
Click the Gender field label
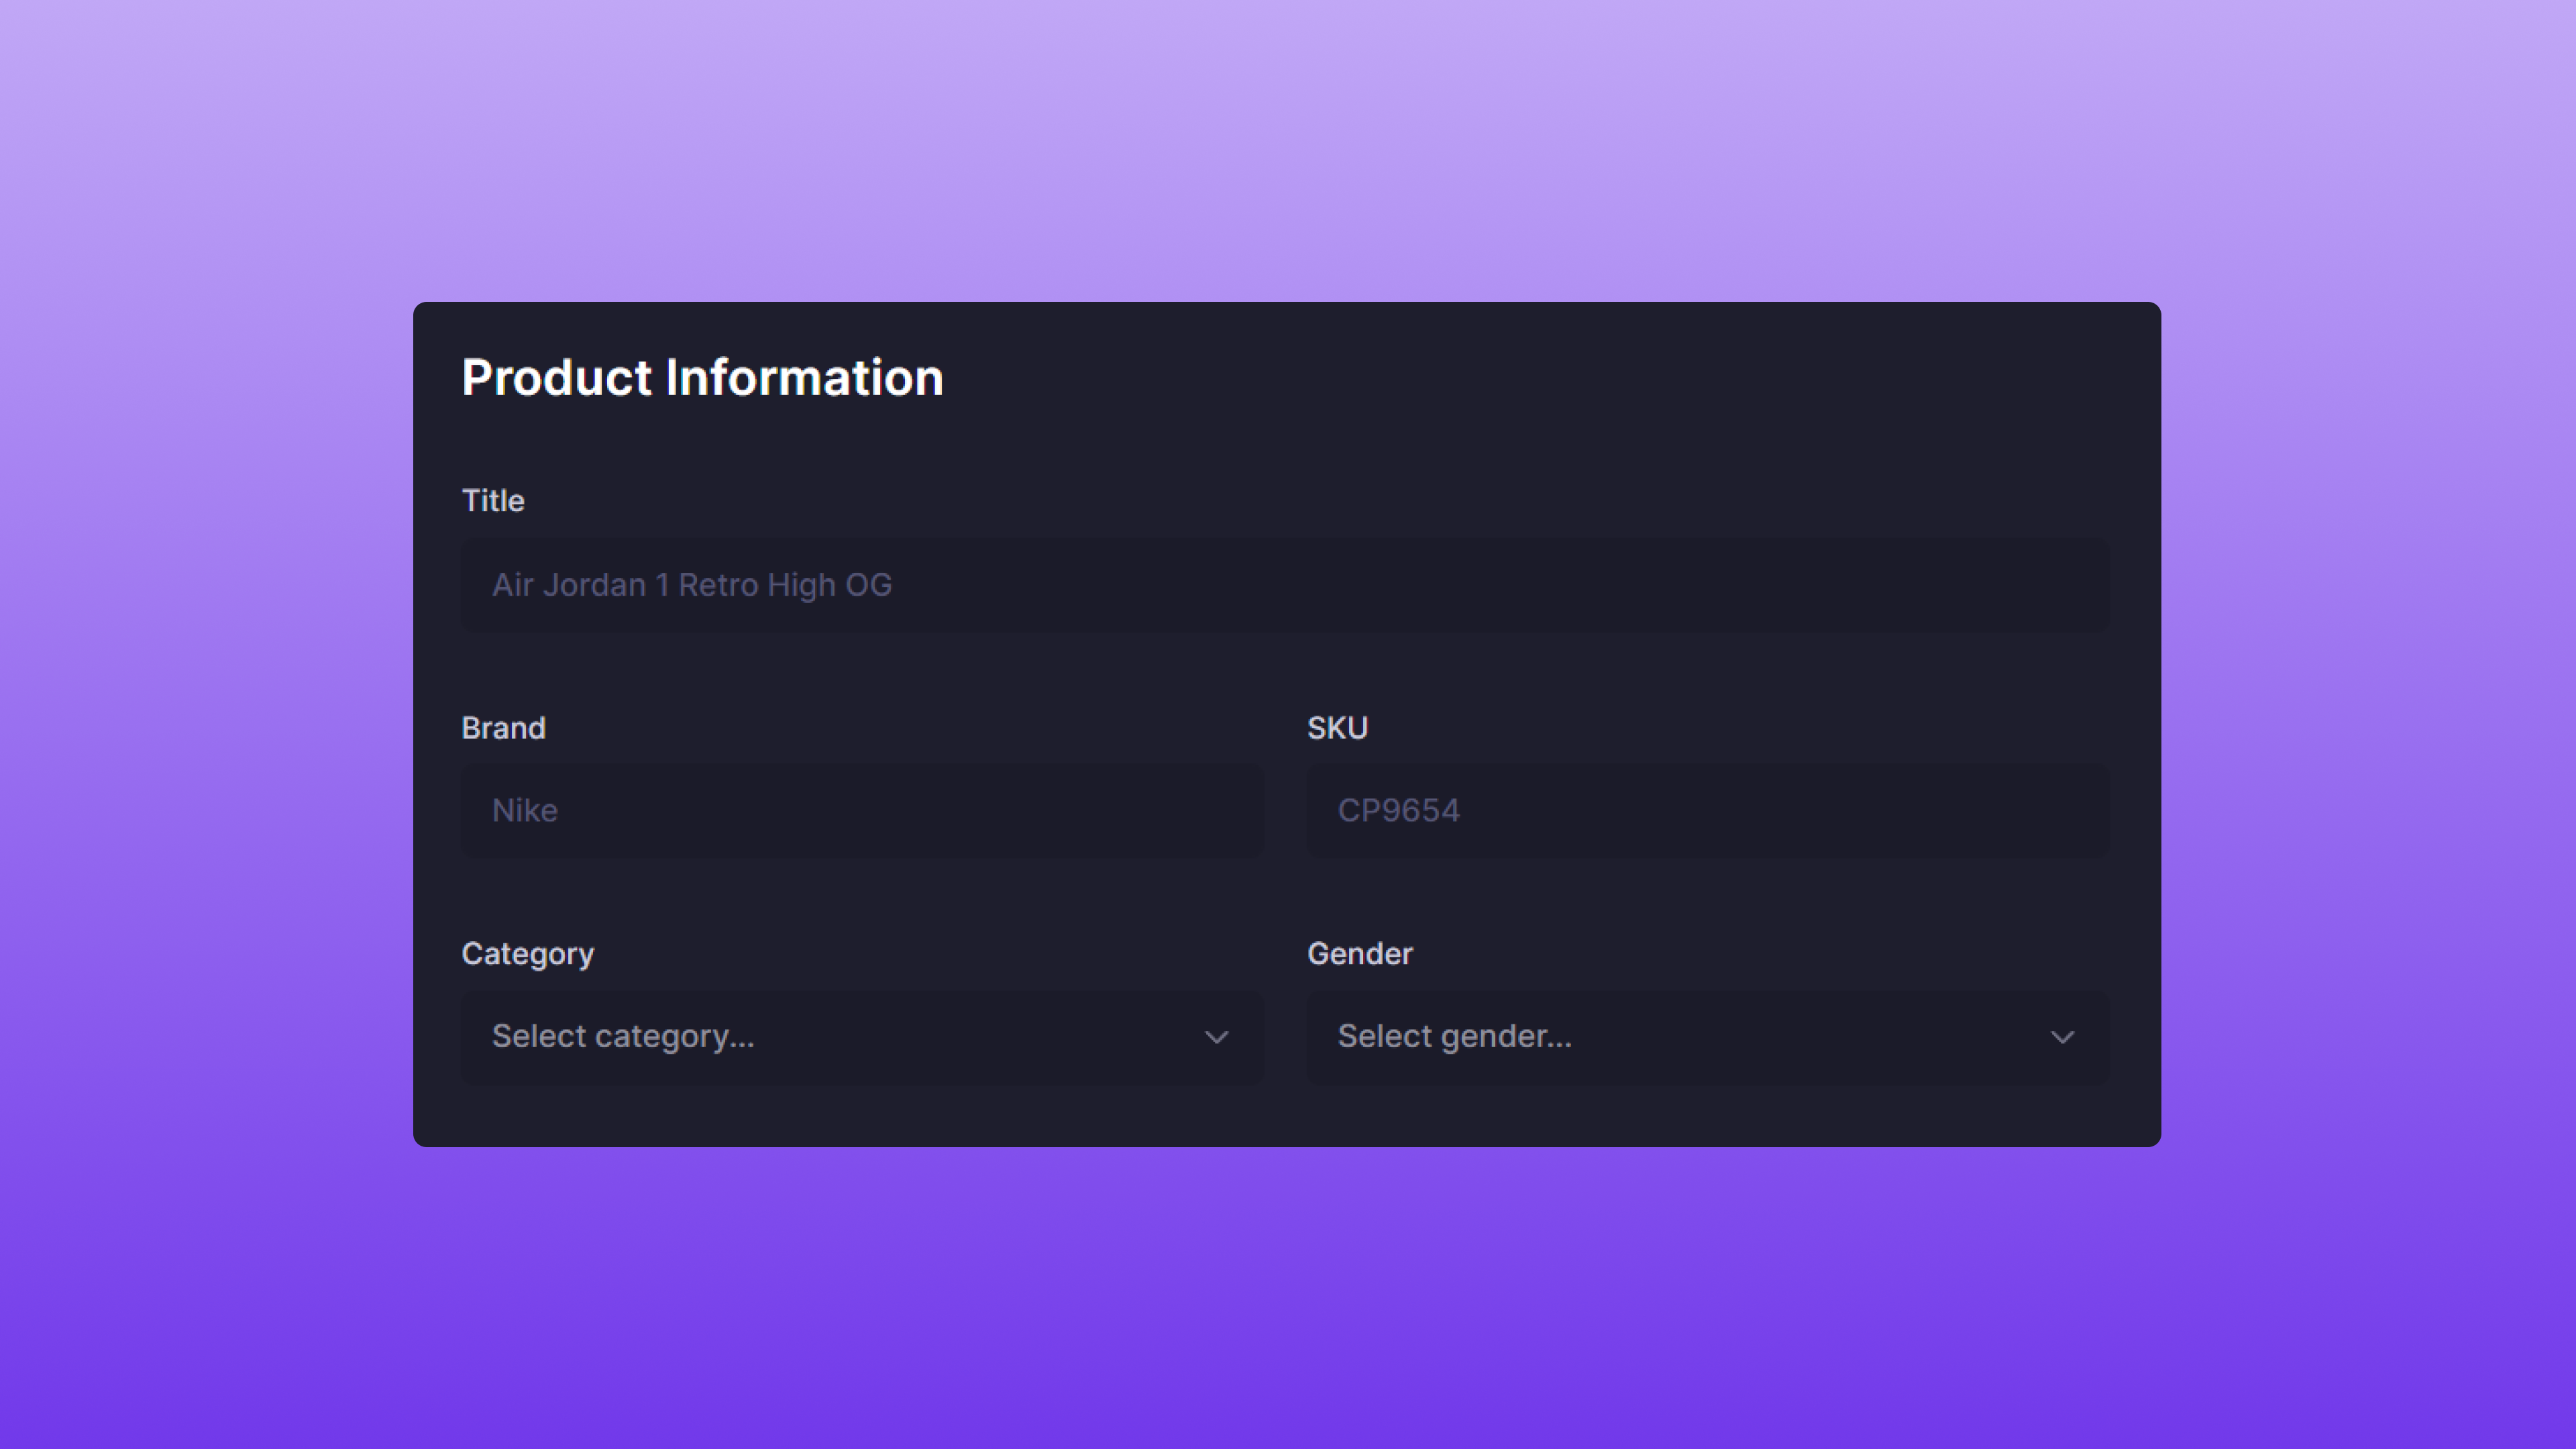[x=1360, y=954]
